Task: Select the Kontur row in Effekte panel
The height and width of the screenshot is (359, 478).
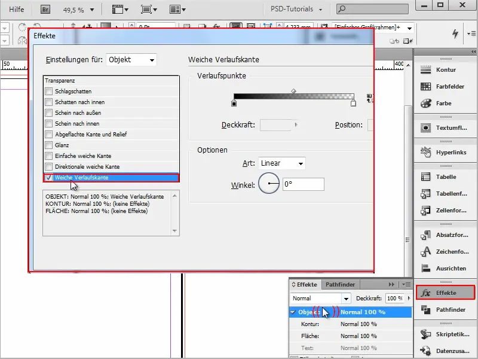Action: point(351,324)
